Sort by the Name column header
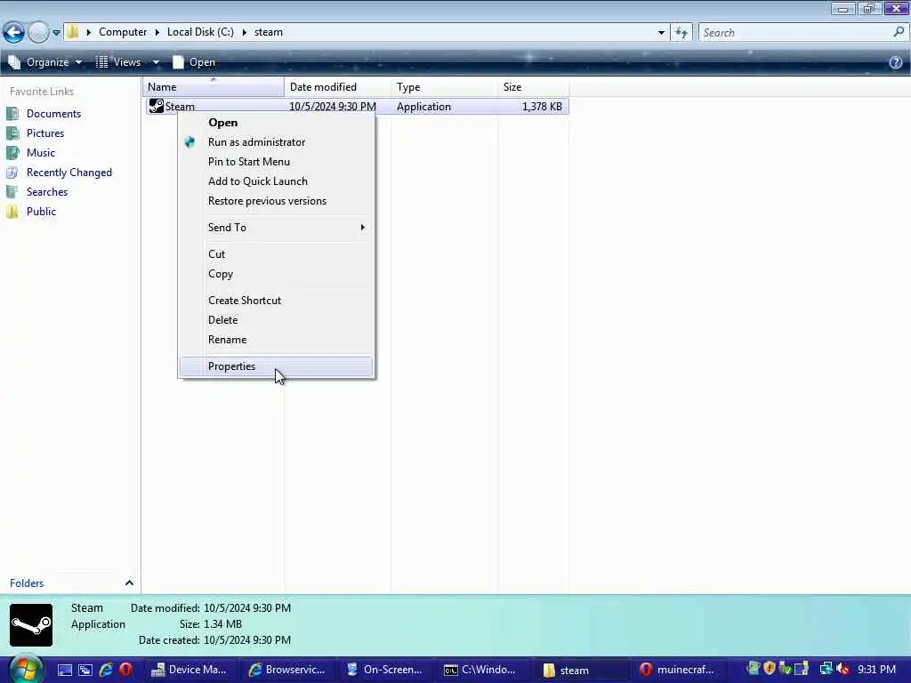 (214, 87)
